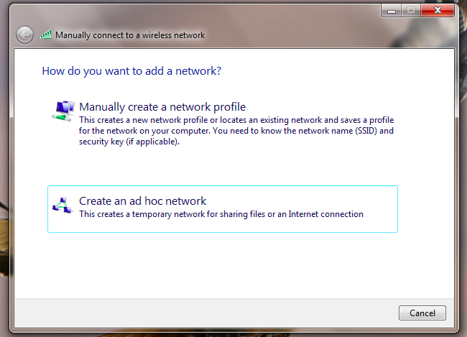Click the green wireless signal bars icon
The image size is (467, 337).
point(46,34)
